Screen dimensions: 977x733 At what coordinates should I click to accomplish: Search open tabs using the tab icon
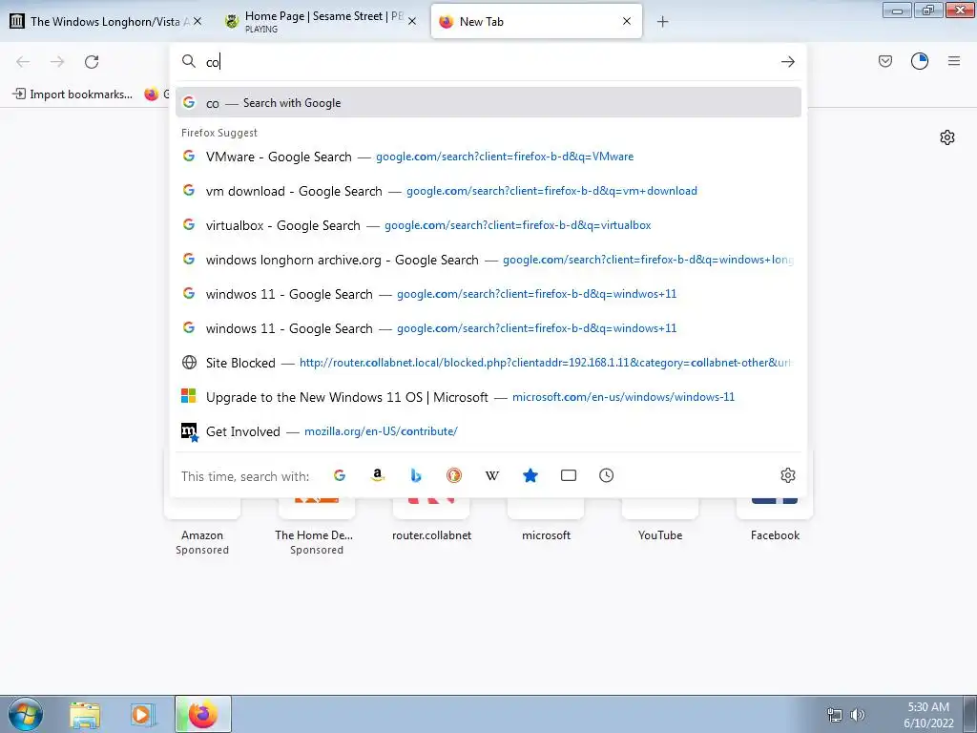[x=569, y=475]
